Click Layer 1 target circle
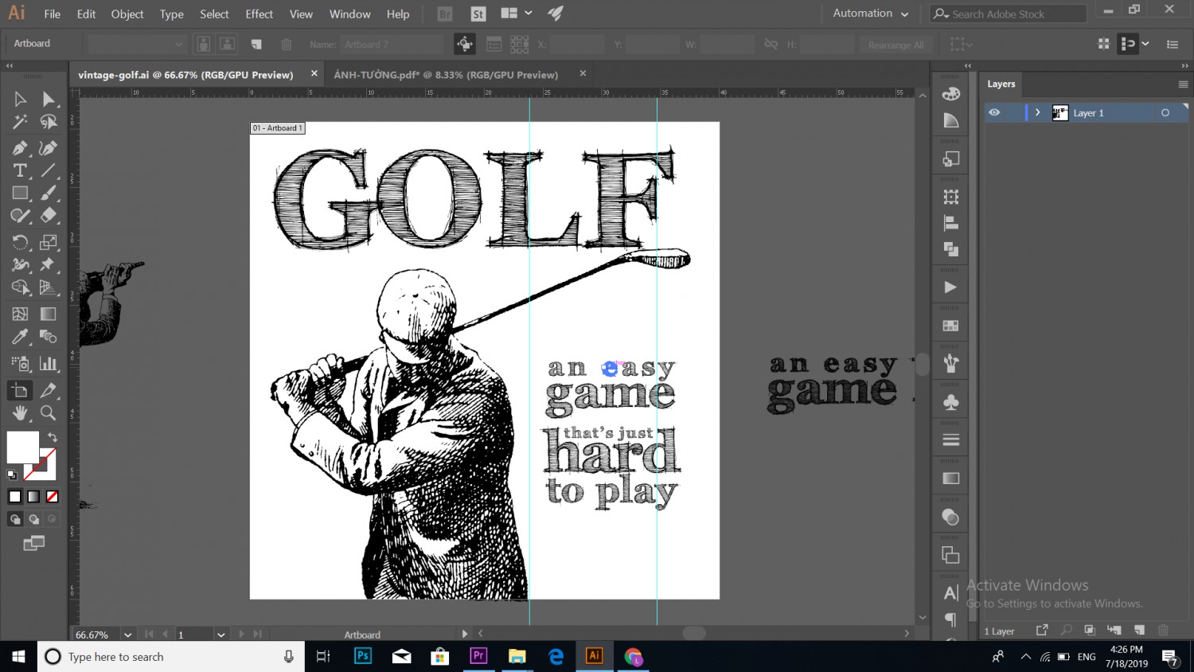This screenshot has width=1194, height=672. pyautogui.click(x=1165, y=113)
